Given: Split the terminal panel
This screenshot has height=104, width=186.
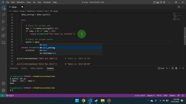Looking at the screenshot, I should 173,68.
